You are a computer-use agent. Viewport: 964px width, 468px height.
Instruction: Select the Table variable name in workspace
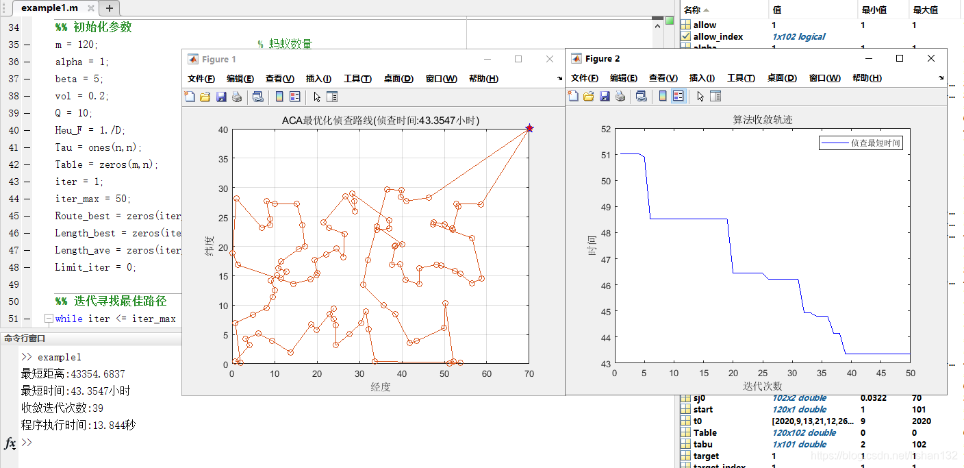point(705,432)
